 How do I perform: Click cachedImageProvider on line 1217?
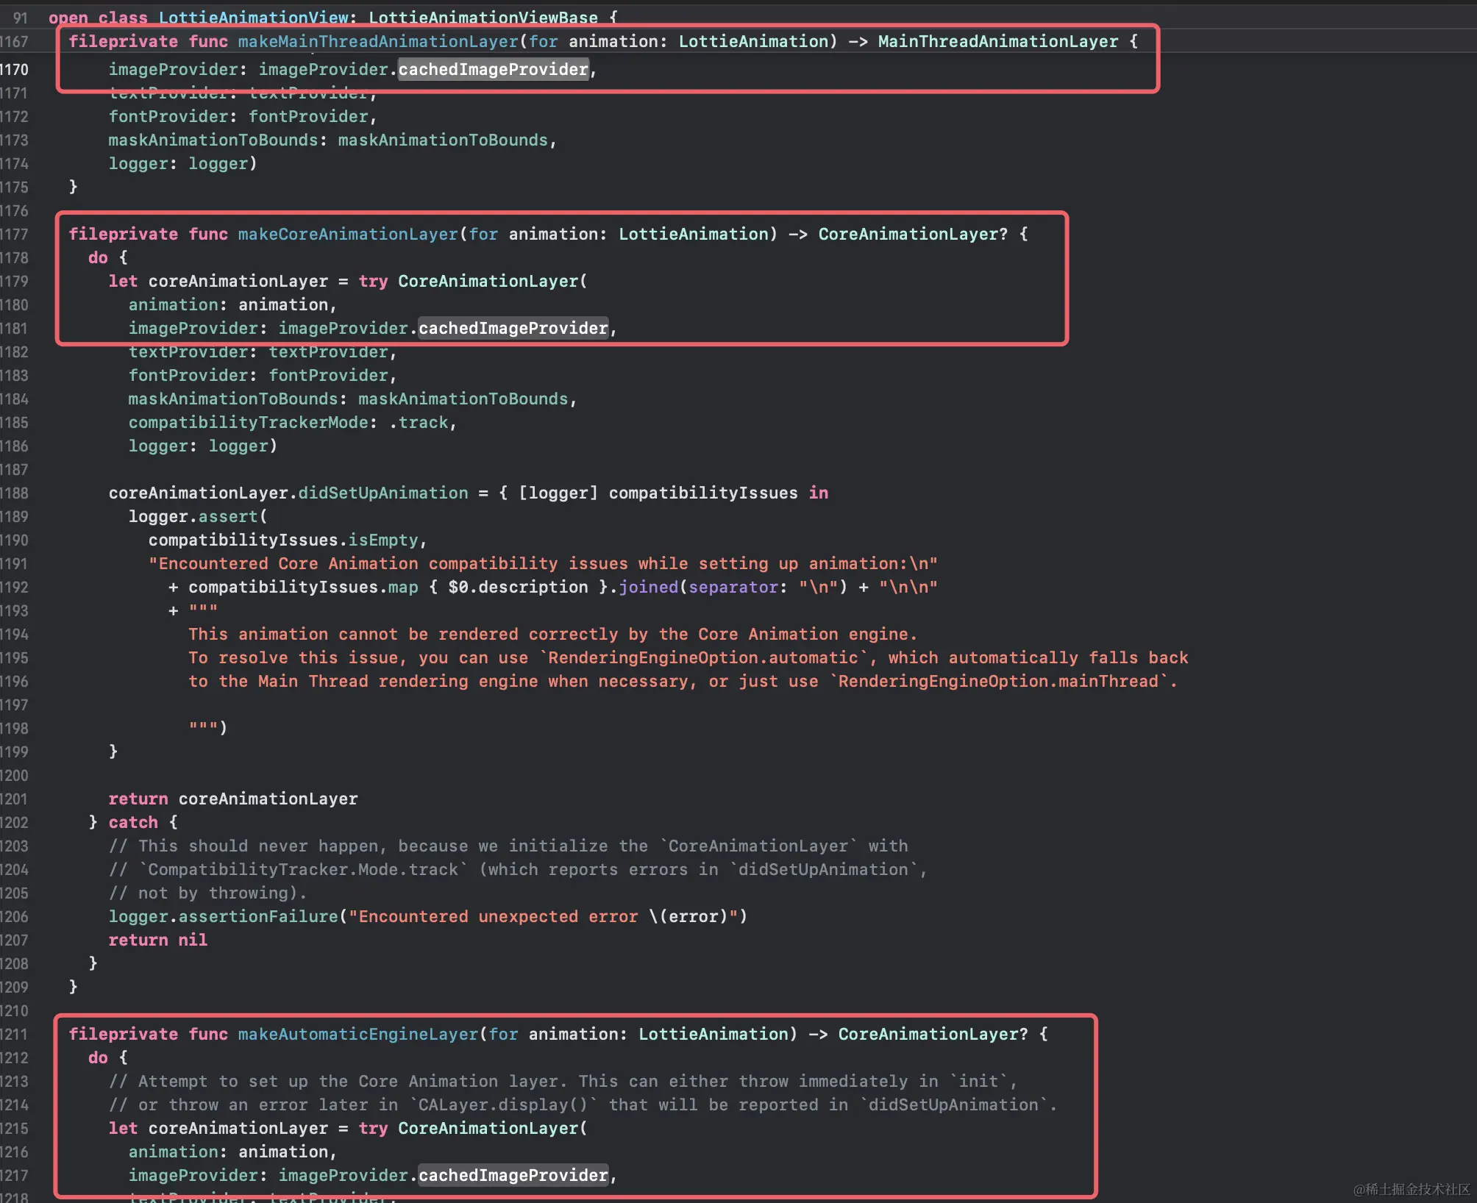coord(513,1176)
